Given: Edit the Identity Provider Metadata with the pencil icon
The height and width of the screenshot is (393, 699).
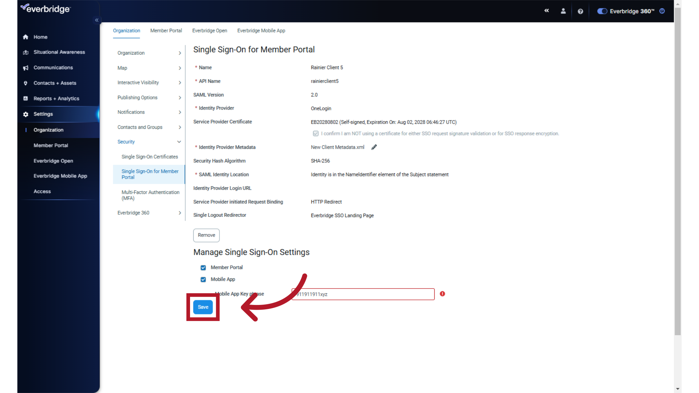Looking at the screenshot, I should tap(374, 147).
